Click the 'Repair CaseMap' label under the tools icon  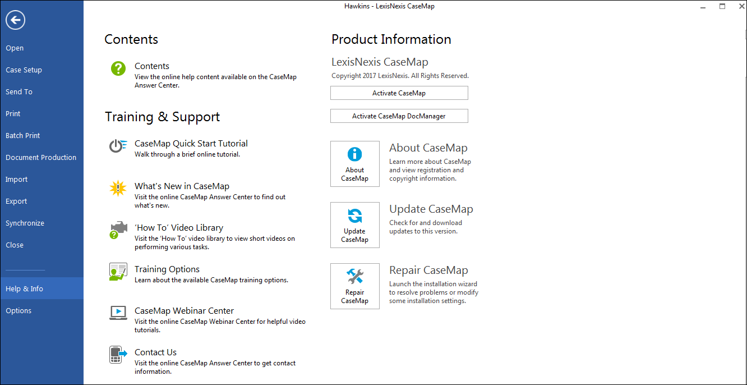(355, 297)
